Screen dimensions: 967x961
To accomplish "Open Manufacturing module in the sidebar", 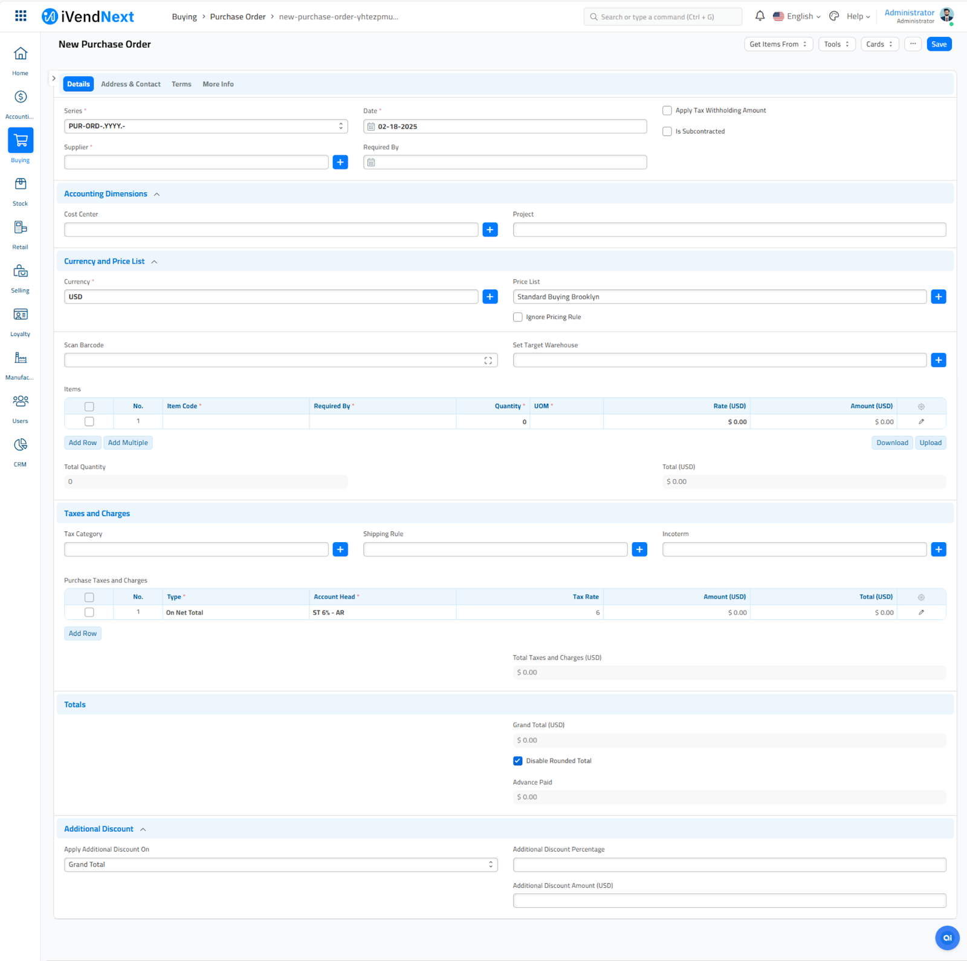I will click(x=21, y=366).
